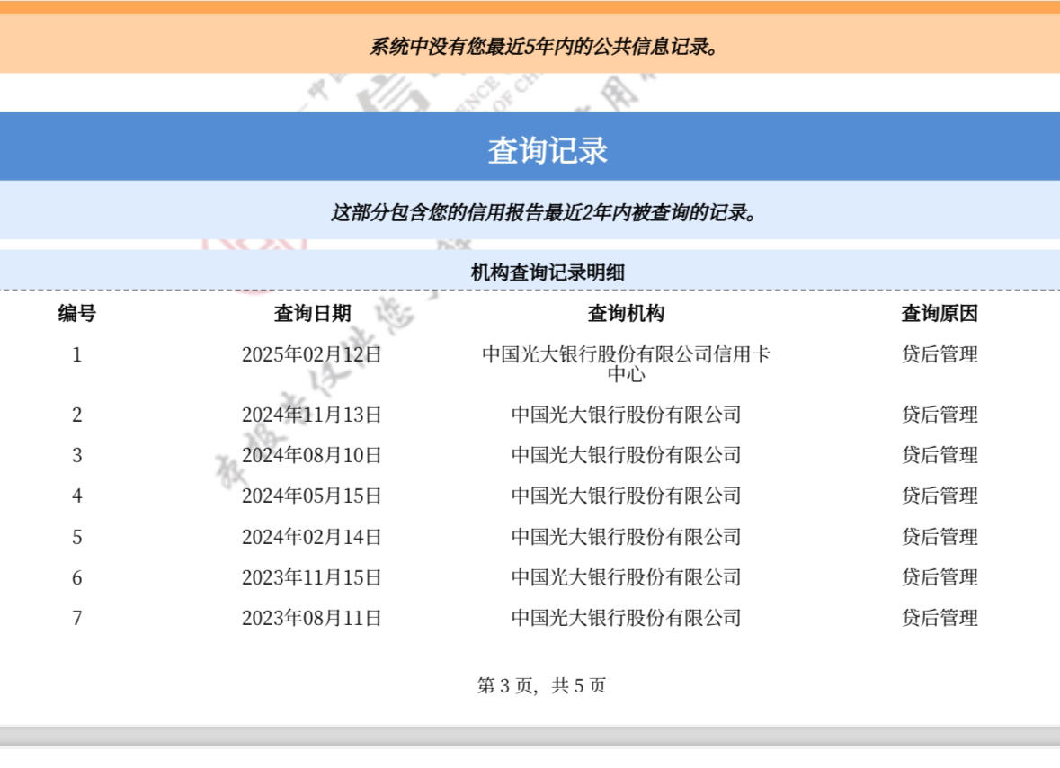Viewport: 1060px width, 768px height.
Task: Click record number 3 in 编号 column
Action: [x=77, y=456]
